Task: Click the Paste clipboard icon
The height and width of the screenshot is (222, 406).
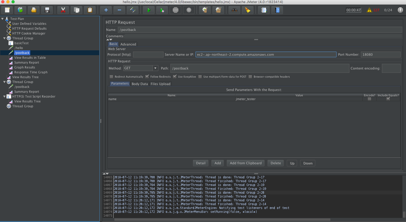Action: click(x=90, y=10)
